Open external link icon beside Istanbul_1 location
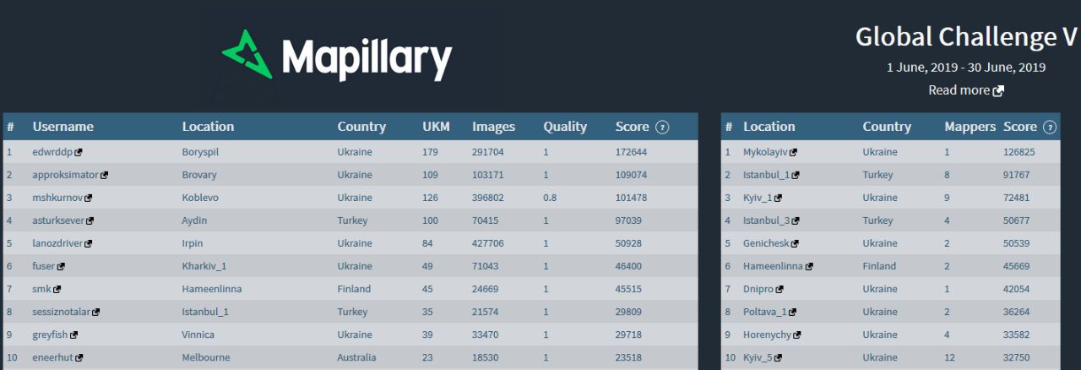The height and width of the screenshot is (370, 1081). [796, 175]
